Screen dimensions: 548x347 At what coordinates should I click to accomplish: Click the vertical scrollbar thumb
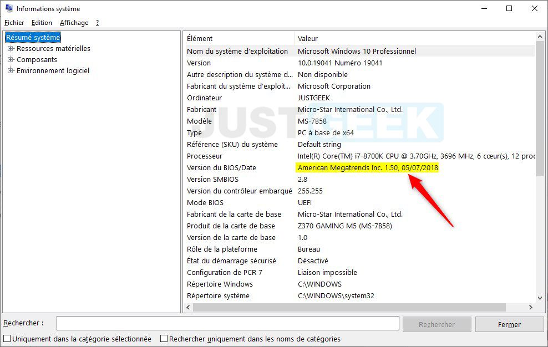(540, 109)
